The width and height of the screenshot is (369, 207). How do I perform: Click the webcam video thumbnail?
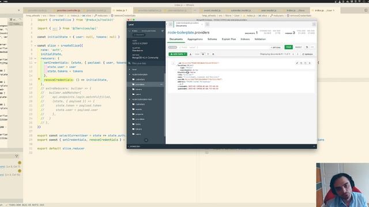click(342, 185)
